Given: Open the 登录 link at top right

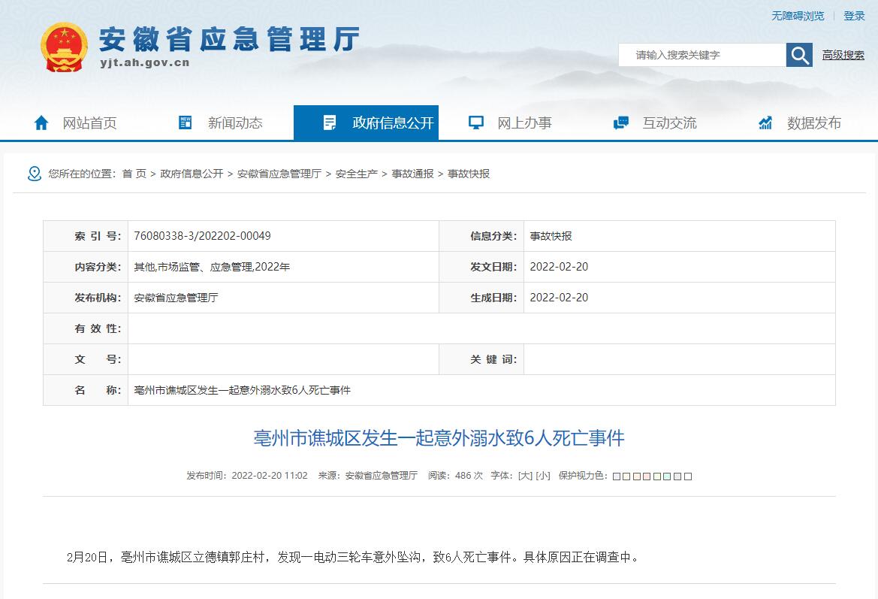Looking at the screenshot, I should [x=855, y=15].
